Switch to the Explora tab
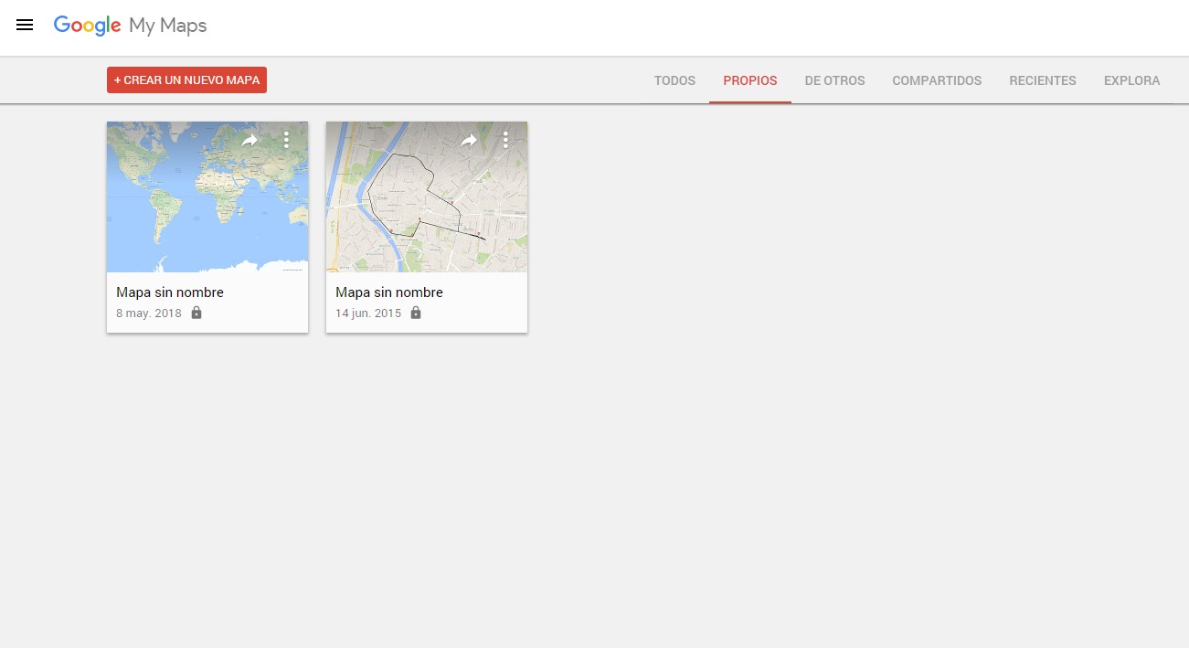This screenshot has width=1189, height=648. pyautogui.click(x=1131, y=80)
